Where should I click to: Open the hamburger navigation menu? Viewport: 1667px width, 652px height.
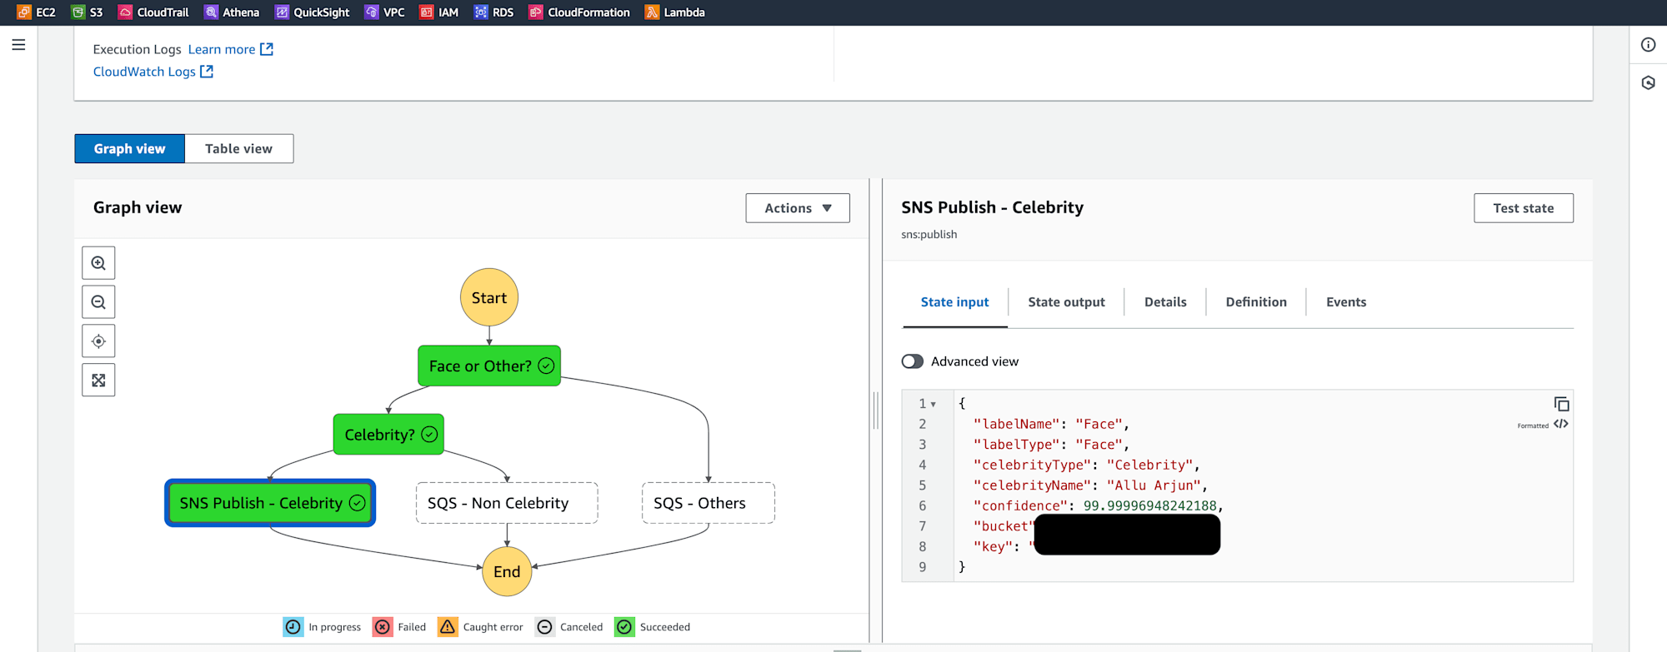pos(18,45)
